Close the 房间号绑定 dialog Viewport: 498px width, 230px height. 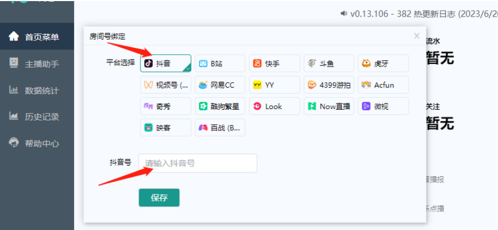click(x=416, y=36)
